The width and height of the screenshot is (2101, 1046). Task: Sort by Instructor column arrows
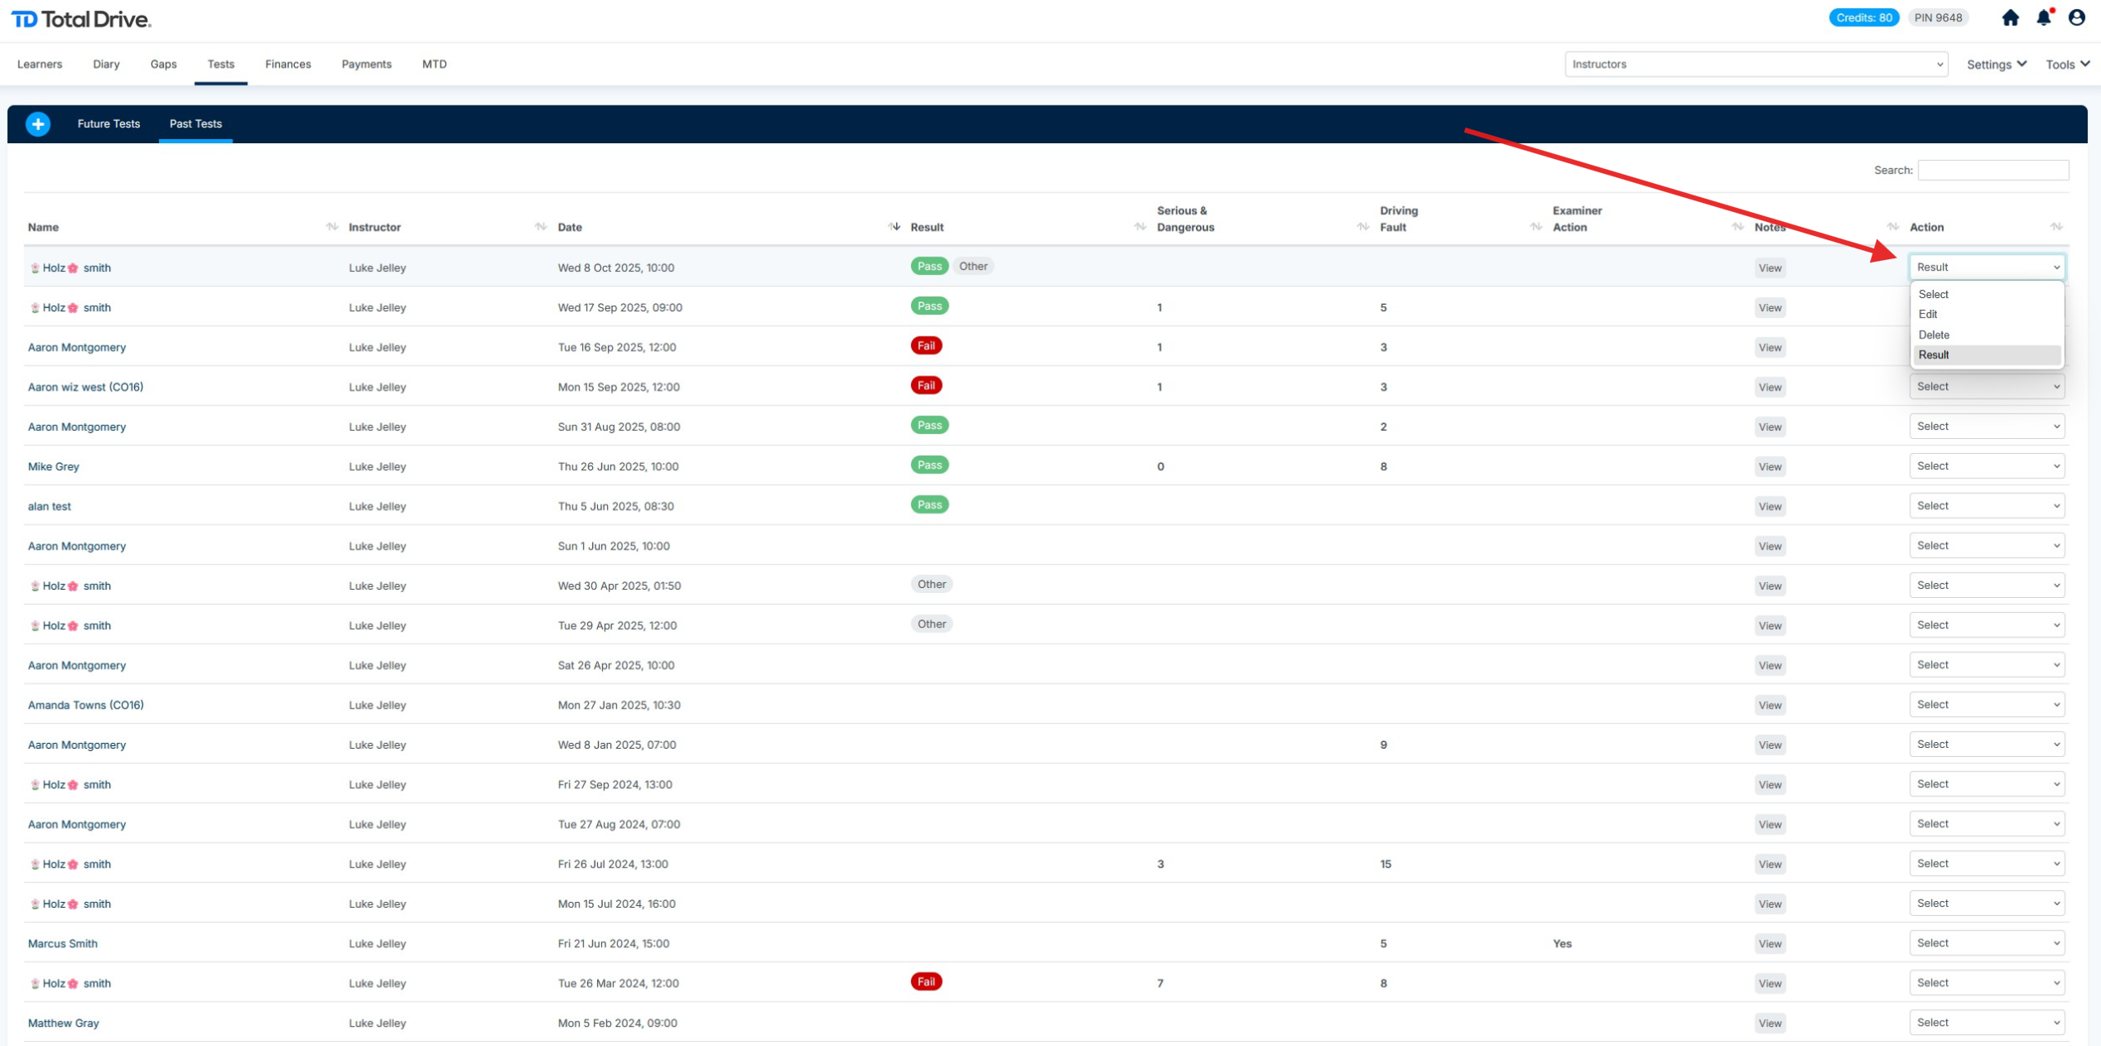tap(541, 227)
